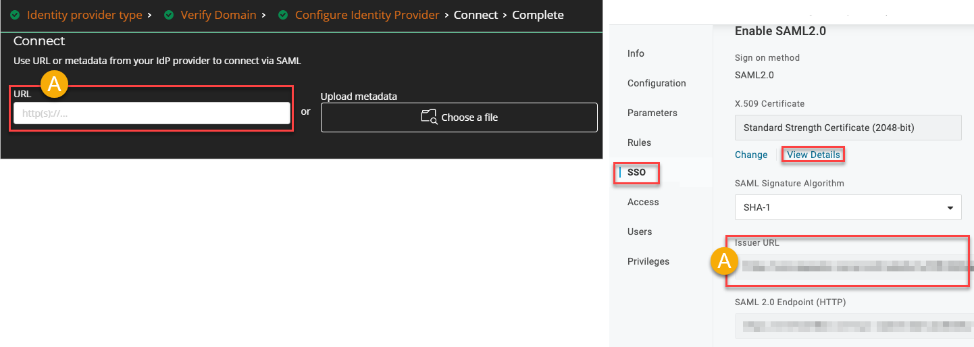This screenshot has height=347, width=974.
Task: Open the Access sidebar item
Action: point(642,202)
